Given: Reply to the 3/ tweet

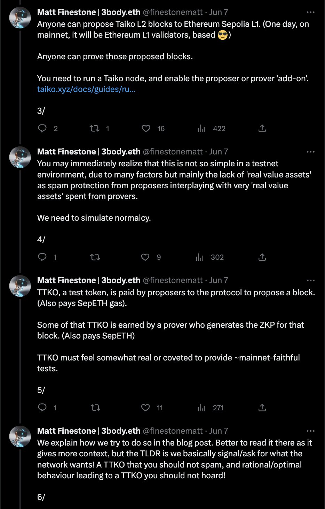Looking at the screenshot, I should [x=42, y=129].
